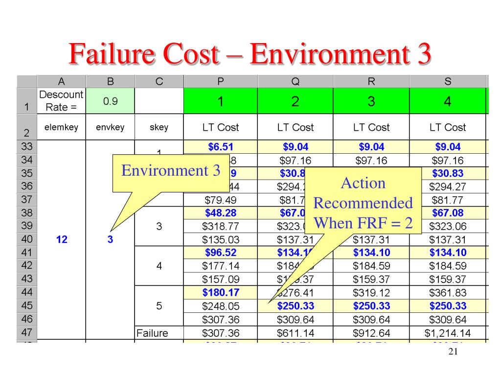Click $134.10 in column R

coord(371,253)
